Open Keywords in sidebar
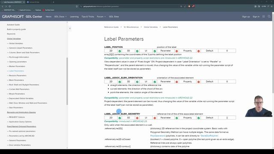Screen dimensions: 274x154 coord(11,34)
